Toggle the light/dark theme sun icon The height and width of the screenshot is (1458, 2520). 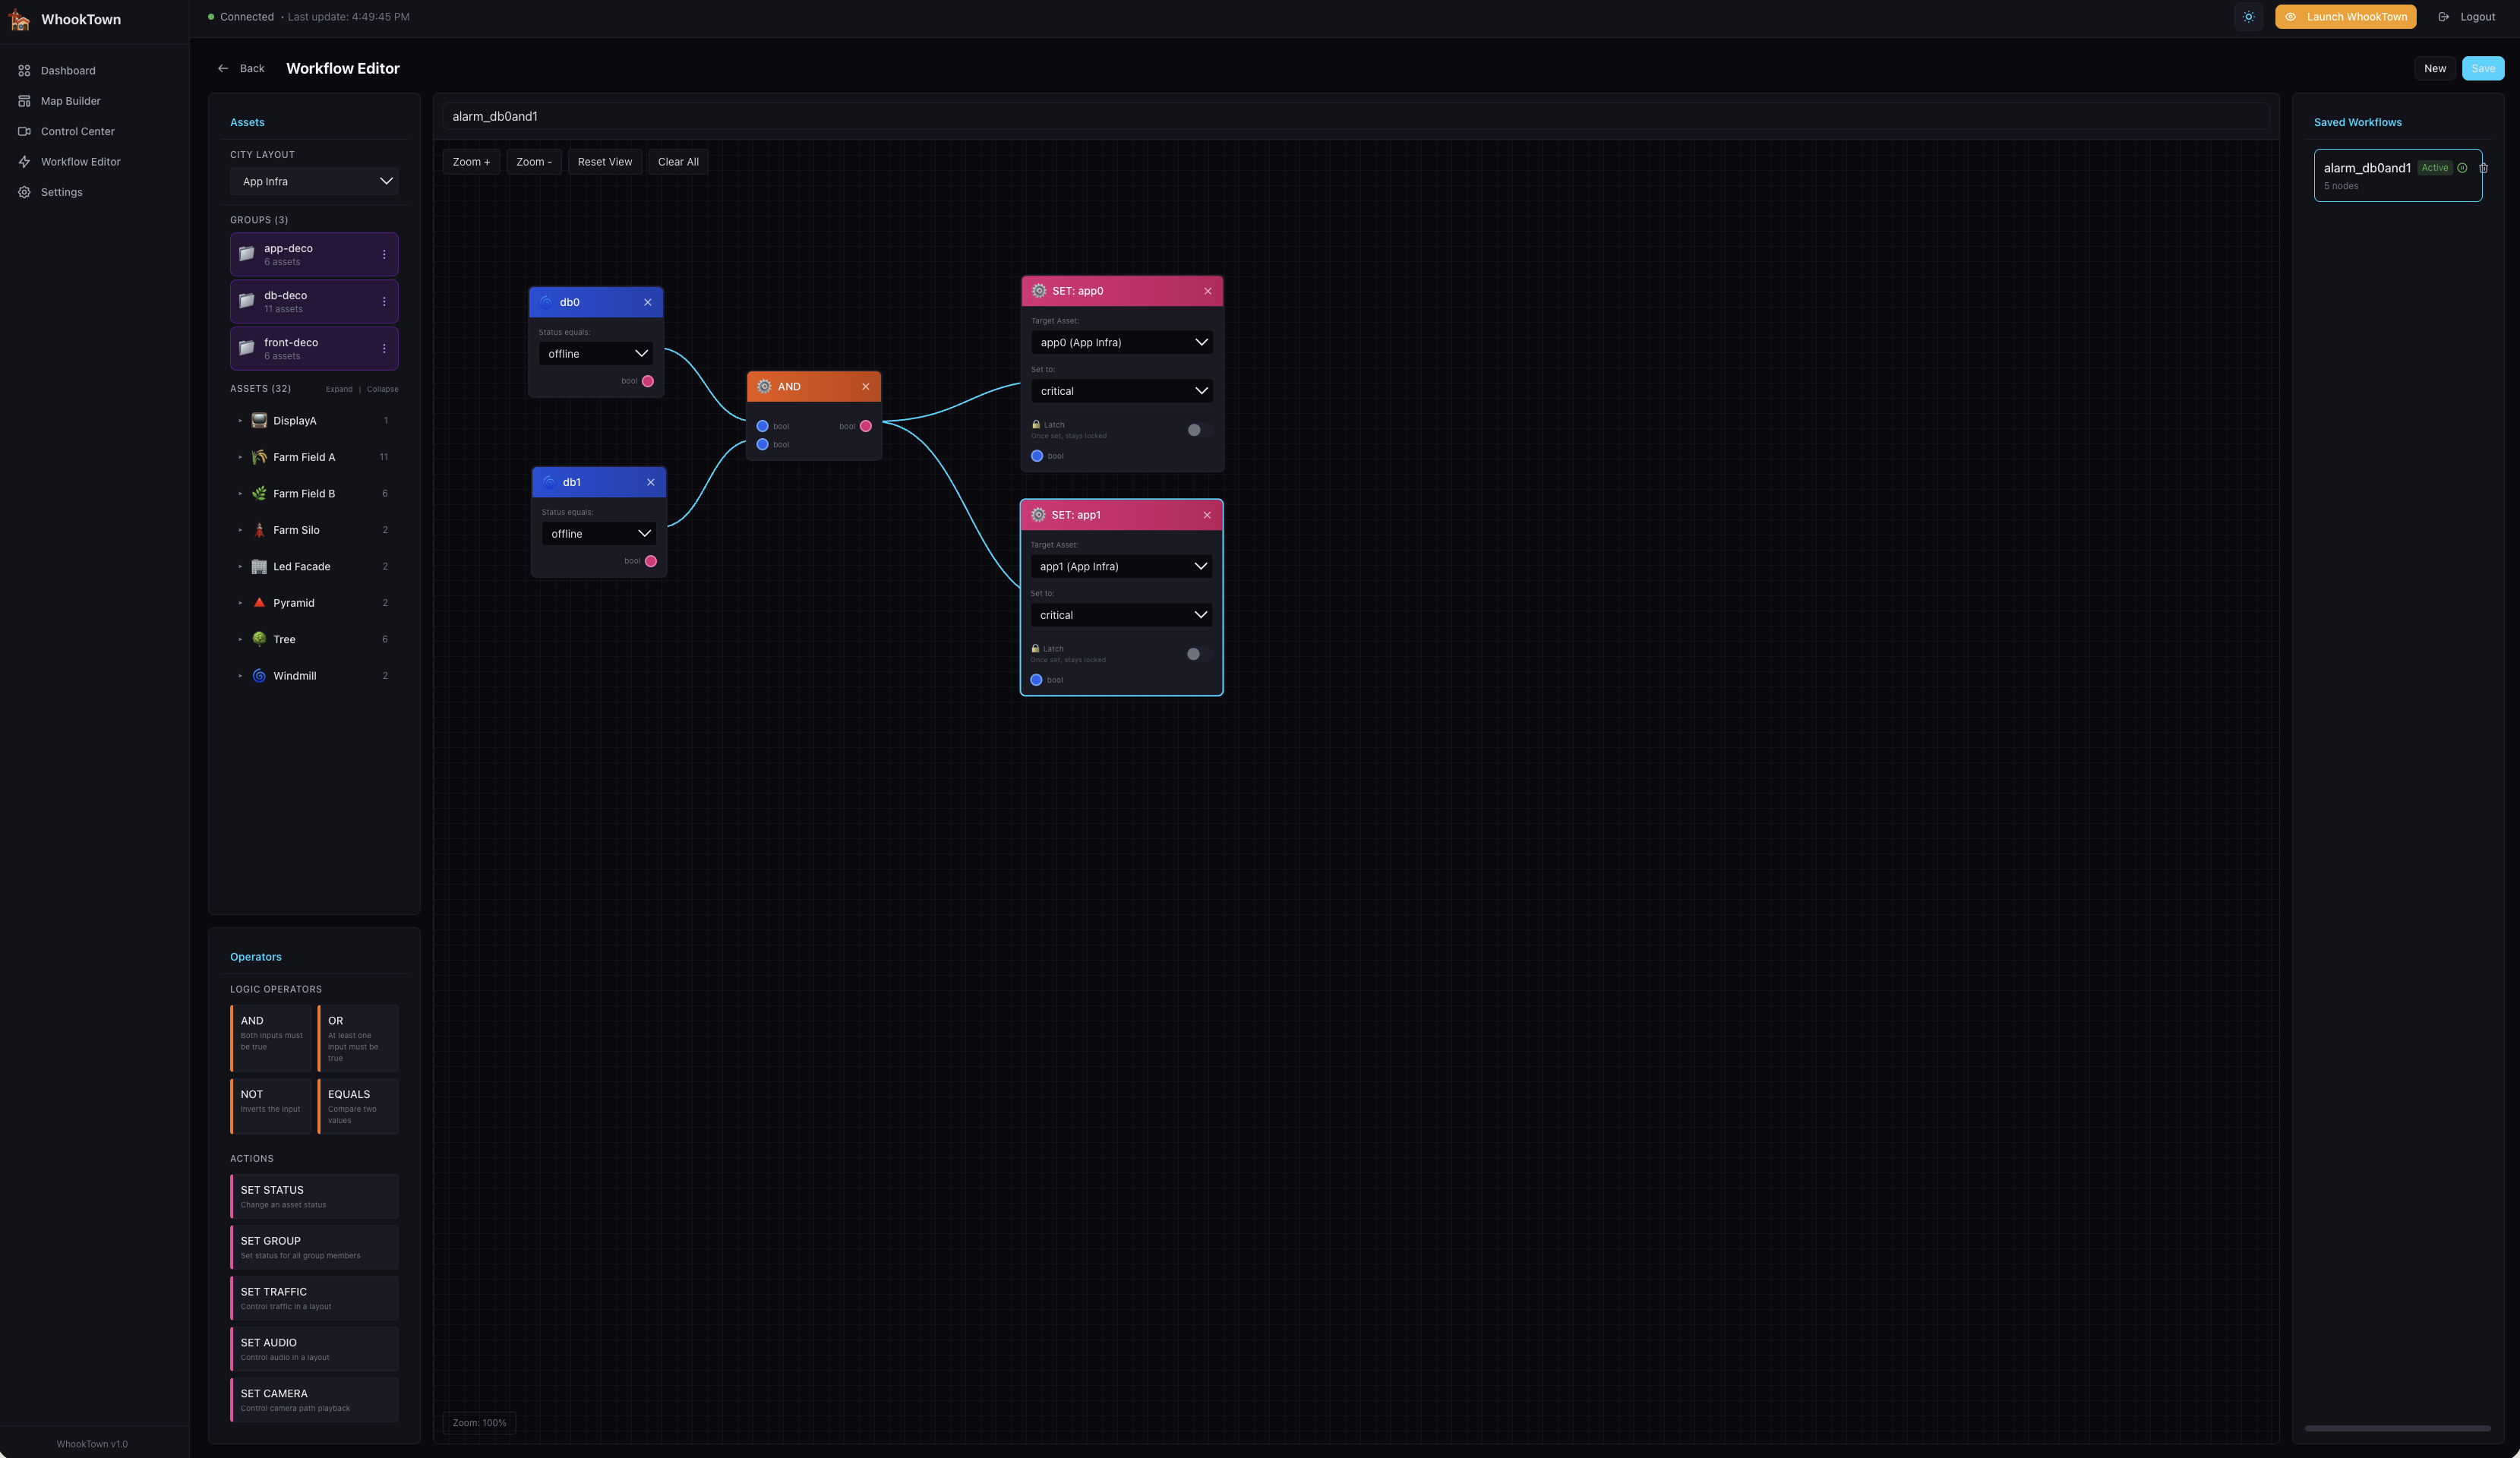(2248, 17)
